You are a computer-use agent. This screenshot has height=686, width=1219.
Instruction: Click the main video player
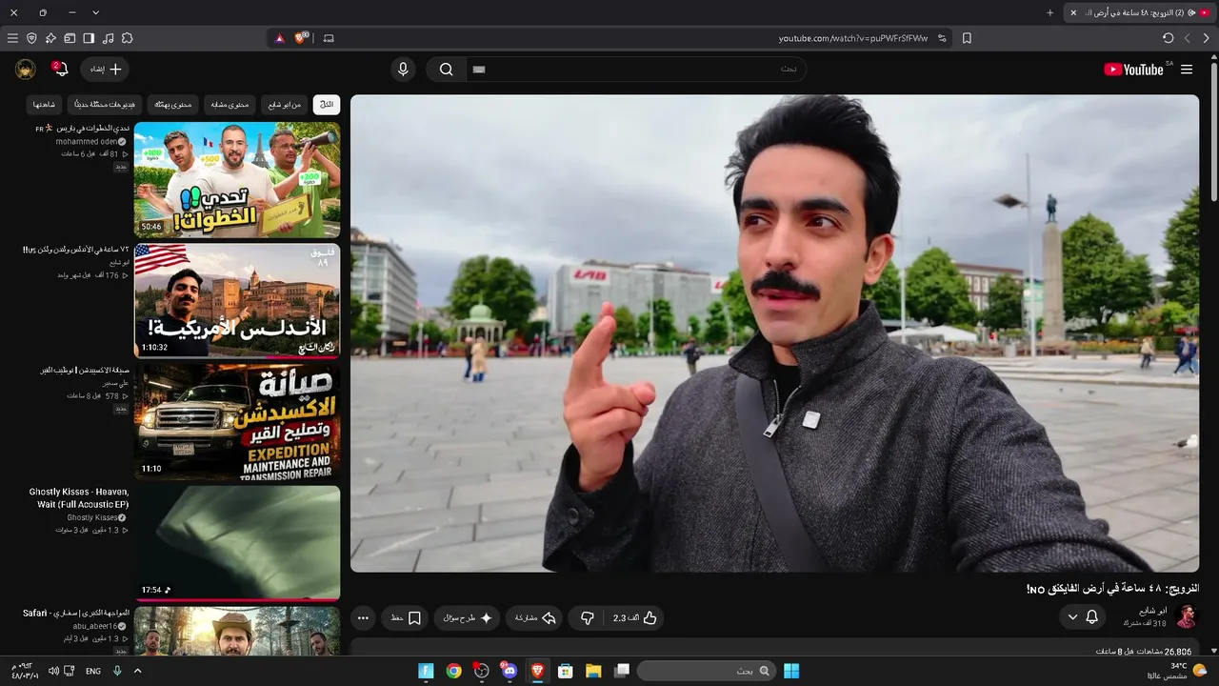[x=774, y=333]
